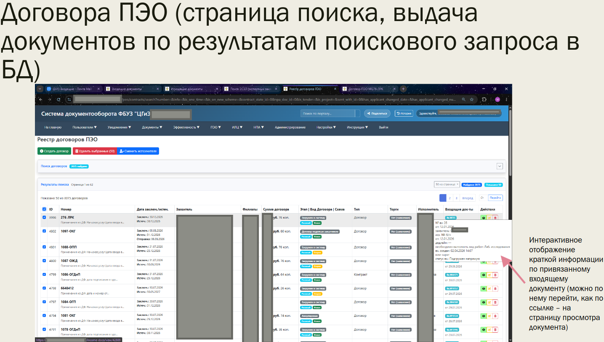604x342 pixels.
Task: Open a new browser tab with plus
Action: tap(403, 89)
